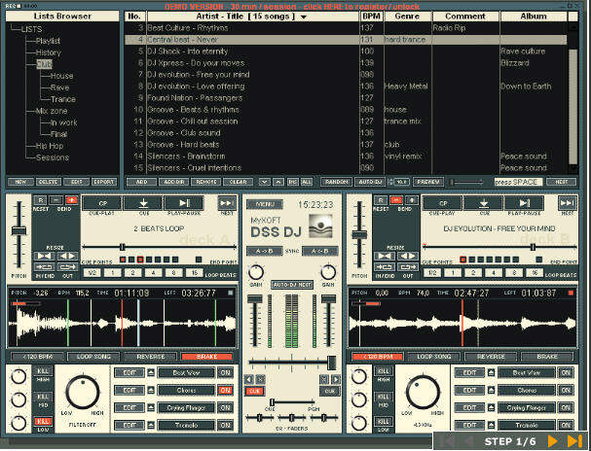Select the Playlist list in Lists Browser
The image size is (591, 451).
tap(48, 41)
